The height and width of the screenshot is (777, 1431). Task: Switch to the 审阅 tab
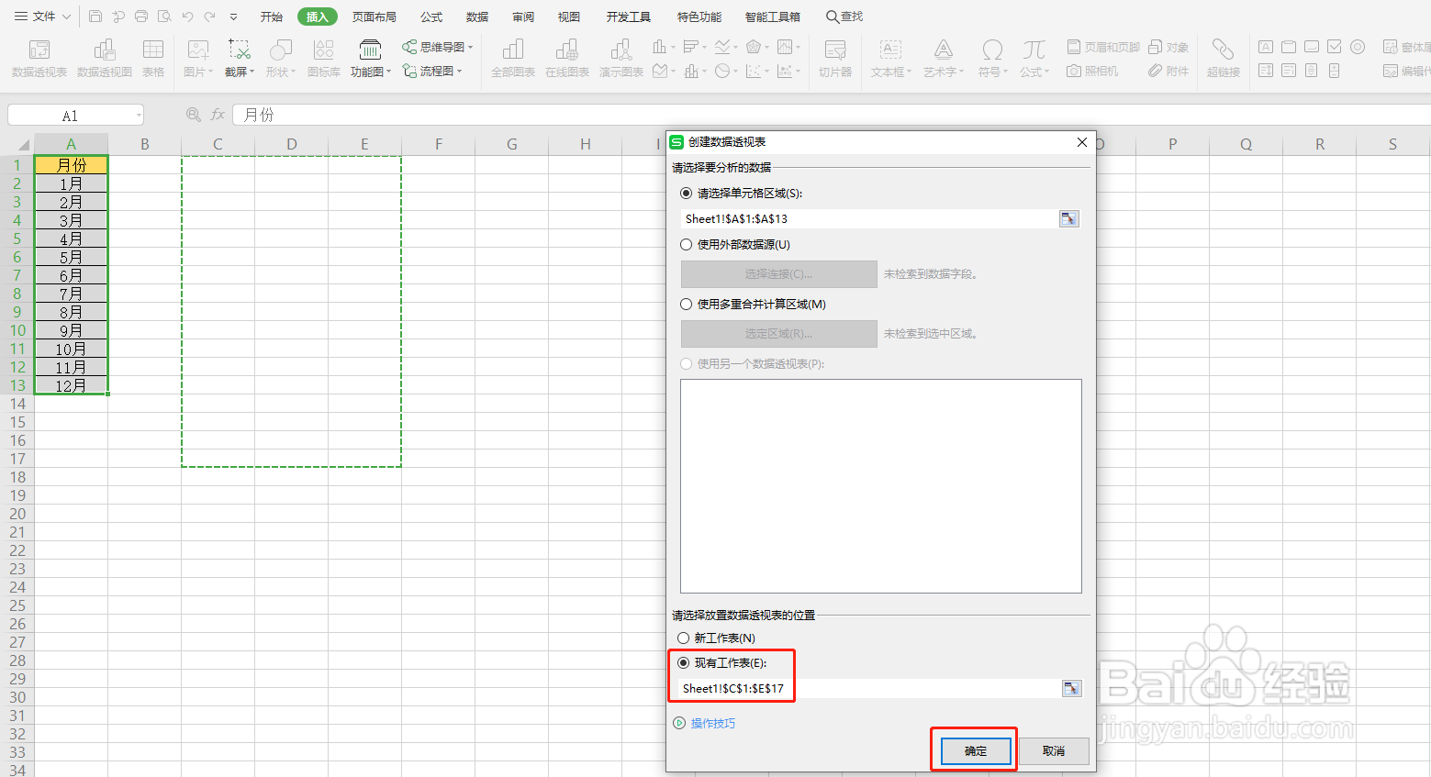coord(523,17)
